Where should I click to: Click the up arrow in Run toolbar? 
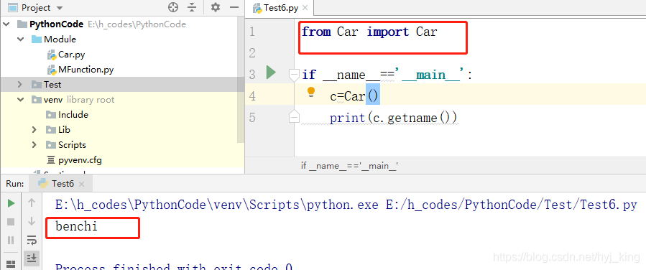point(32,203)
